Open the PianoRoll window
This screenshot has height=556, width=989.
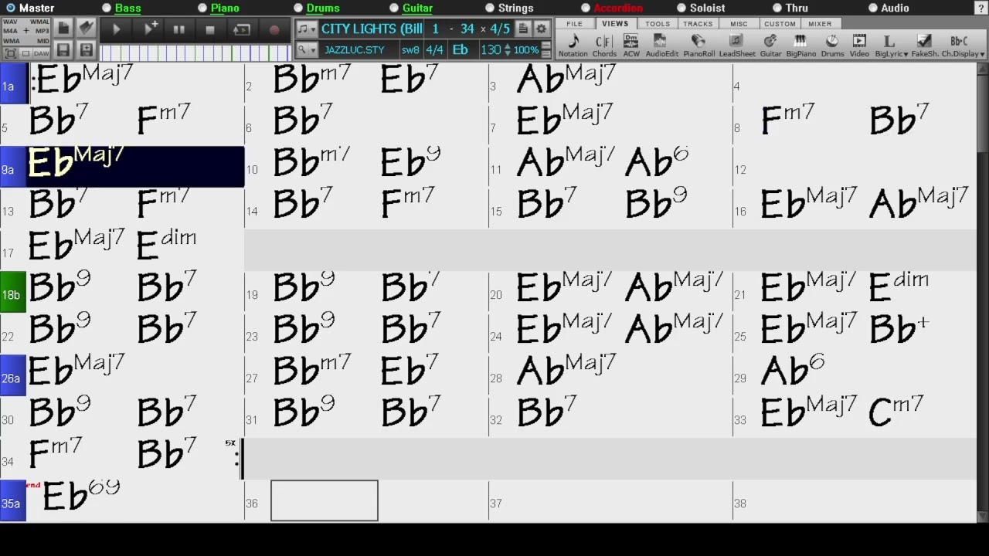(698, 46)
